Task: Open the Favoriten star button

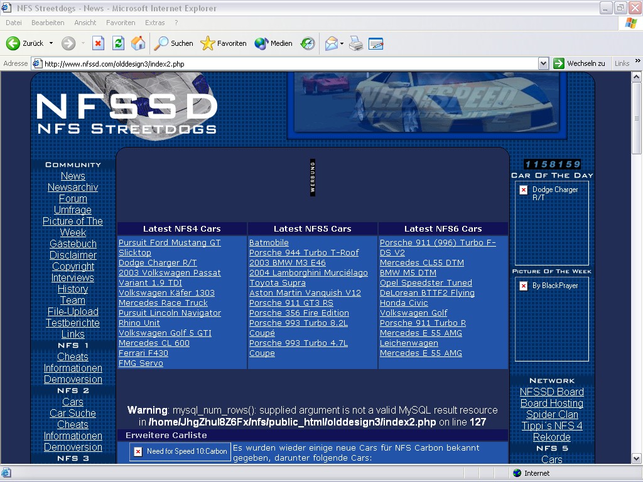Action: (224, 43)
